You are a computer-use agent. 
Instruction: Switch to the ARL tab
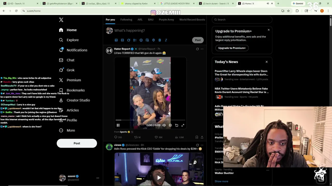pos(140,20)
